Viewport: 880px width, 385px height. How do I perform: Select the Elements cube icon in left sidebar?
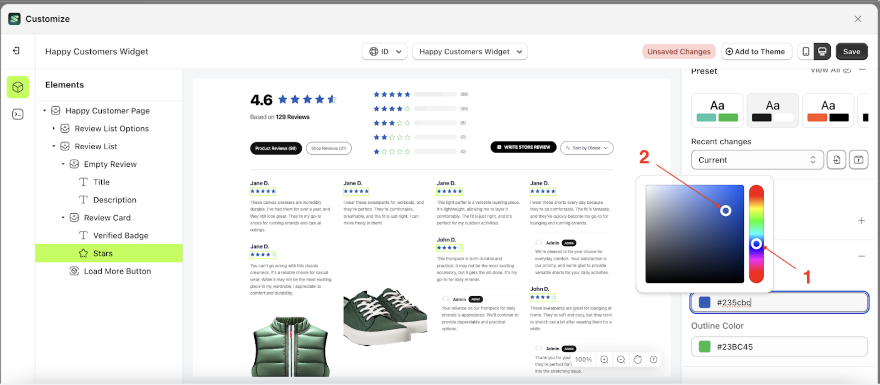pyautogui.click(x=17, y=87)
